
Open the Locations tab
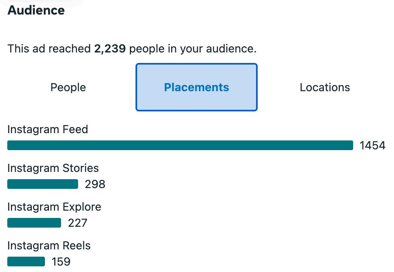[x=324, y=87]
